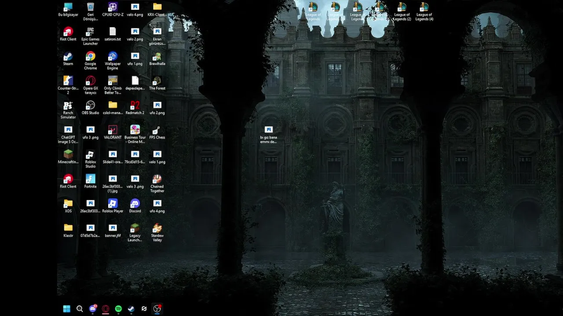Open the Ekran görüntüsü image file
This screenshot has width=563, height=316.
157,36
